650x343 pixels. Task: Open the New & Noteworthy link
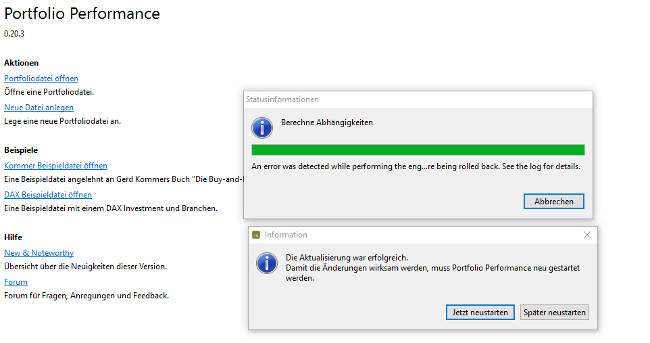click(x=39, y=252)
